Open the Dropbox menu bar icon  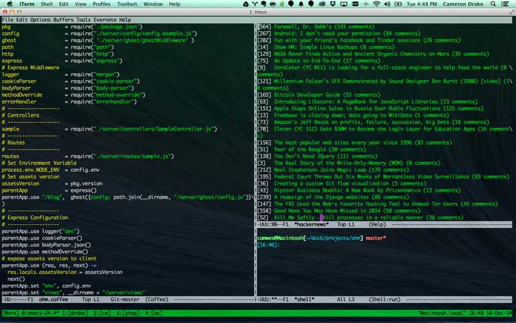332,4
